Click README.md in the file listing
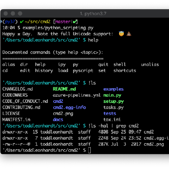169x169 pixels. (x=64, y=89)
